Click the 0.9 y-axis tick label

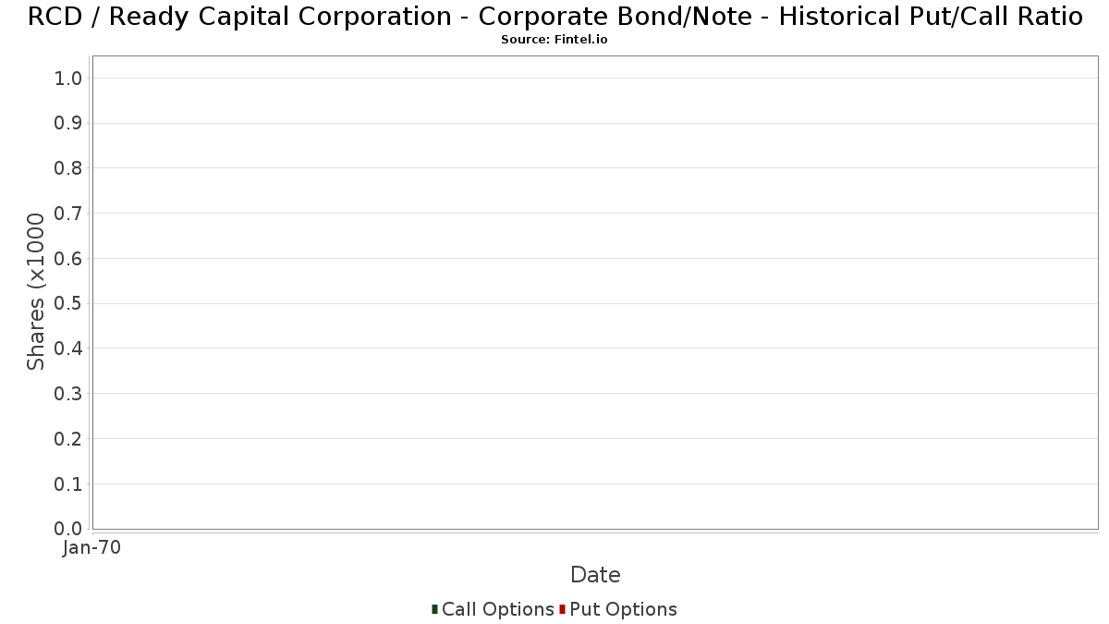coord(69,124)
